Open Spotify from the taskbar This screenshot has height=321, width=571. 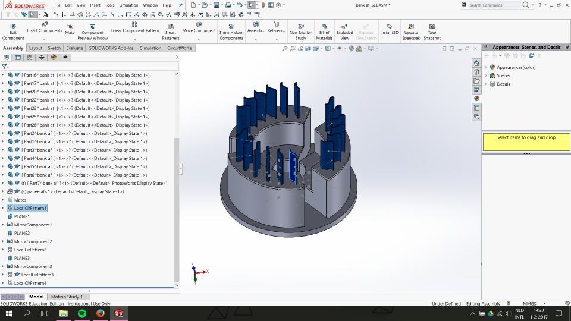click(82, 313)
